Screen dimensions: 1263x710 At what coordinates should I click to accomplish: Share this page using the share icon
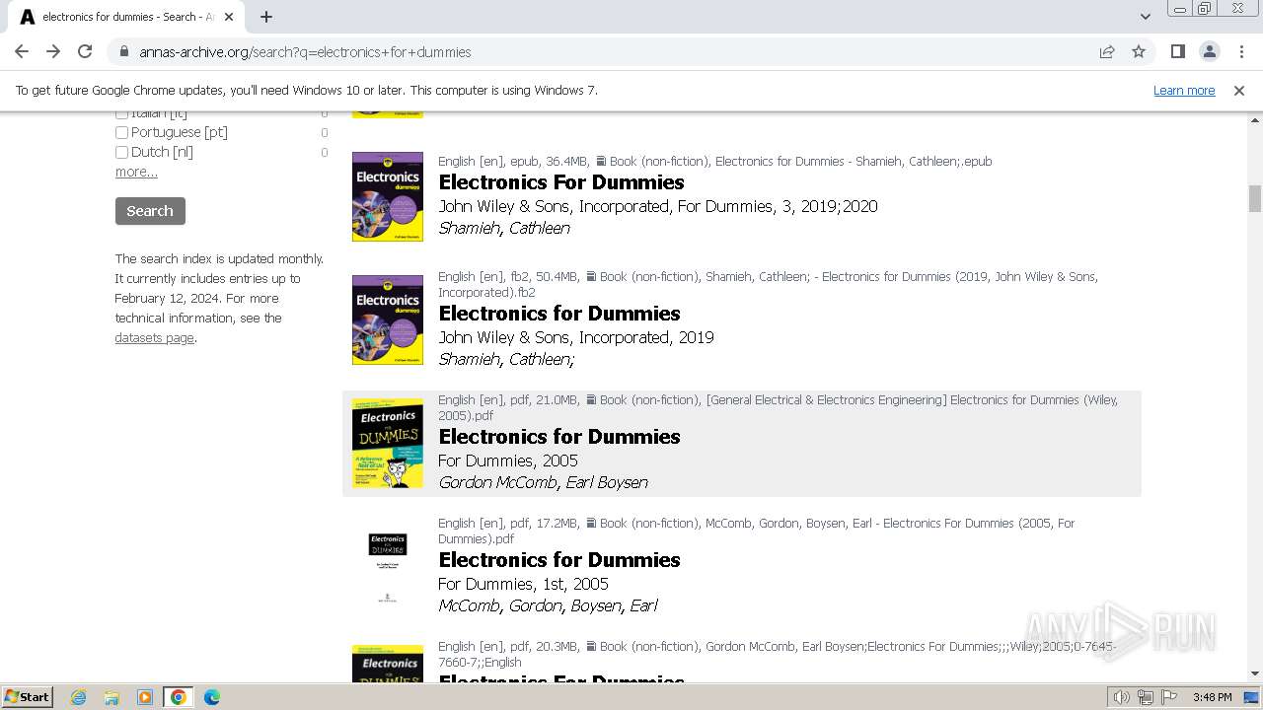[x=1107, y=51]
